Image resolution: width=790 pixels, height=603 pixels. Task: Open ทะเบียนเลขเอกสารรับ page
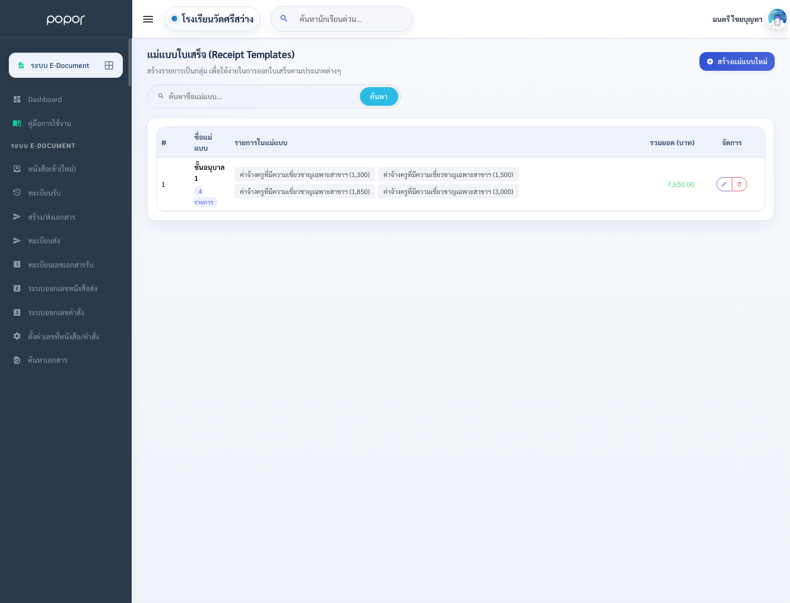pos(66,264)
